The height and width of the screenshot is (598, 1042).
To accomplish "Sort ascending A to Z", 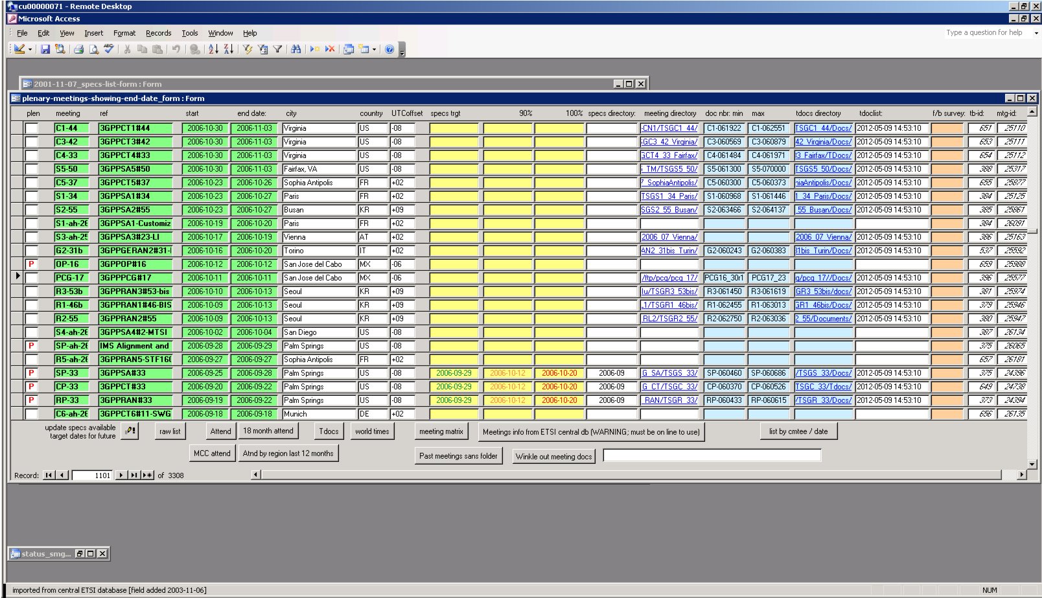I will pyautogui.click(x=213, y=49).
